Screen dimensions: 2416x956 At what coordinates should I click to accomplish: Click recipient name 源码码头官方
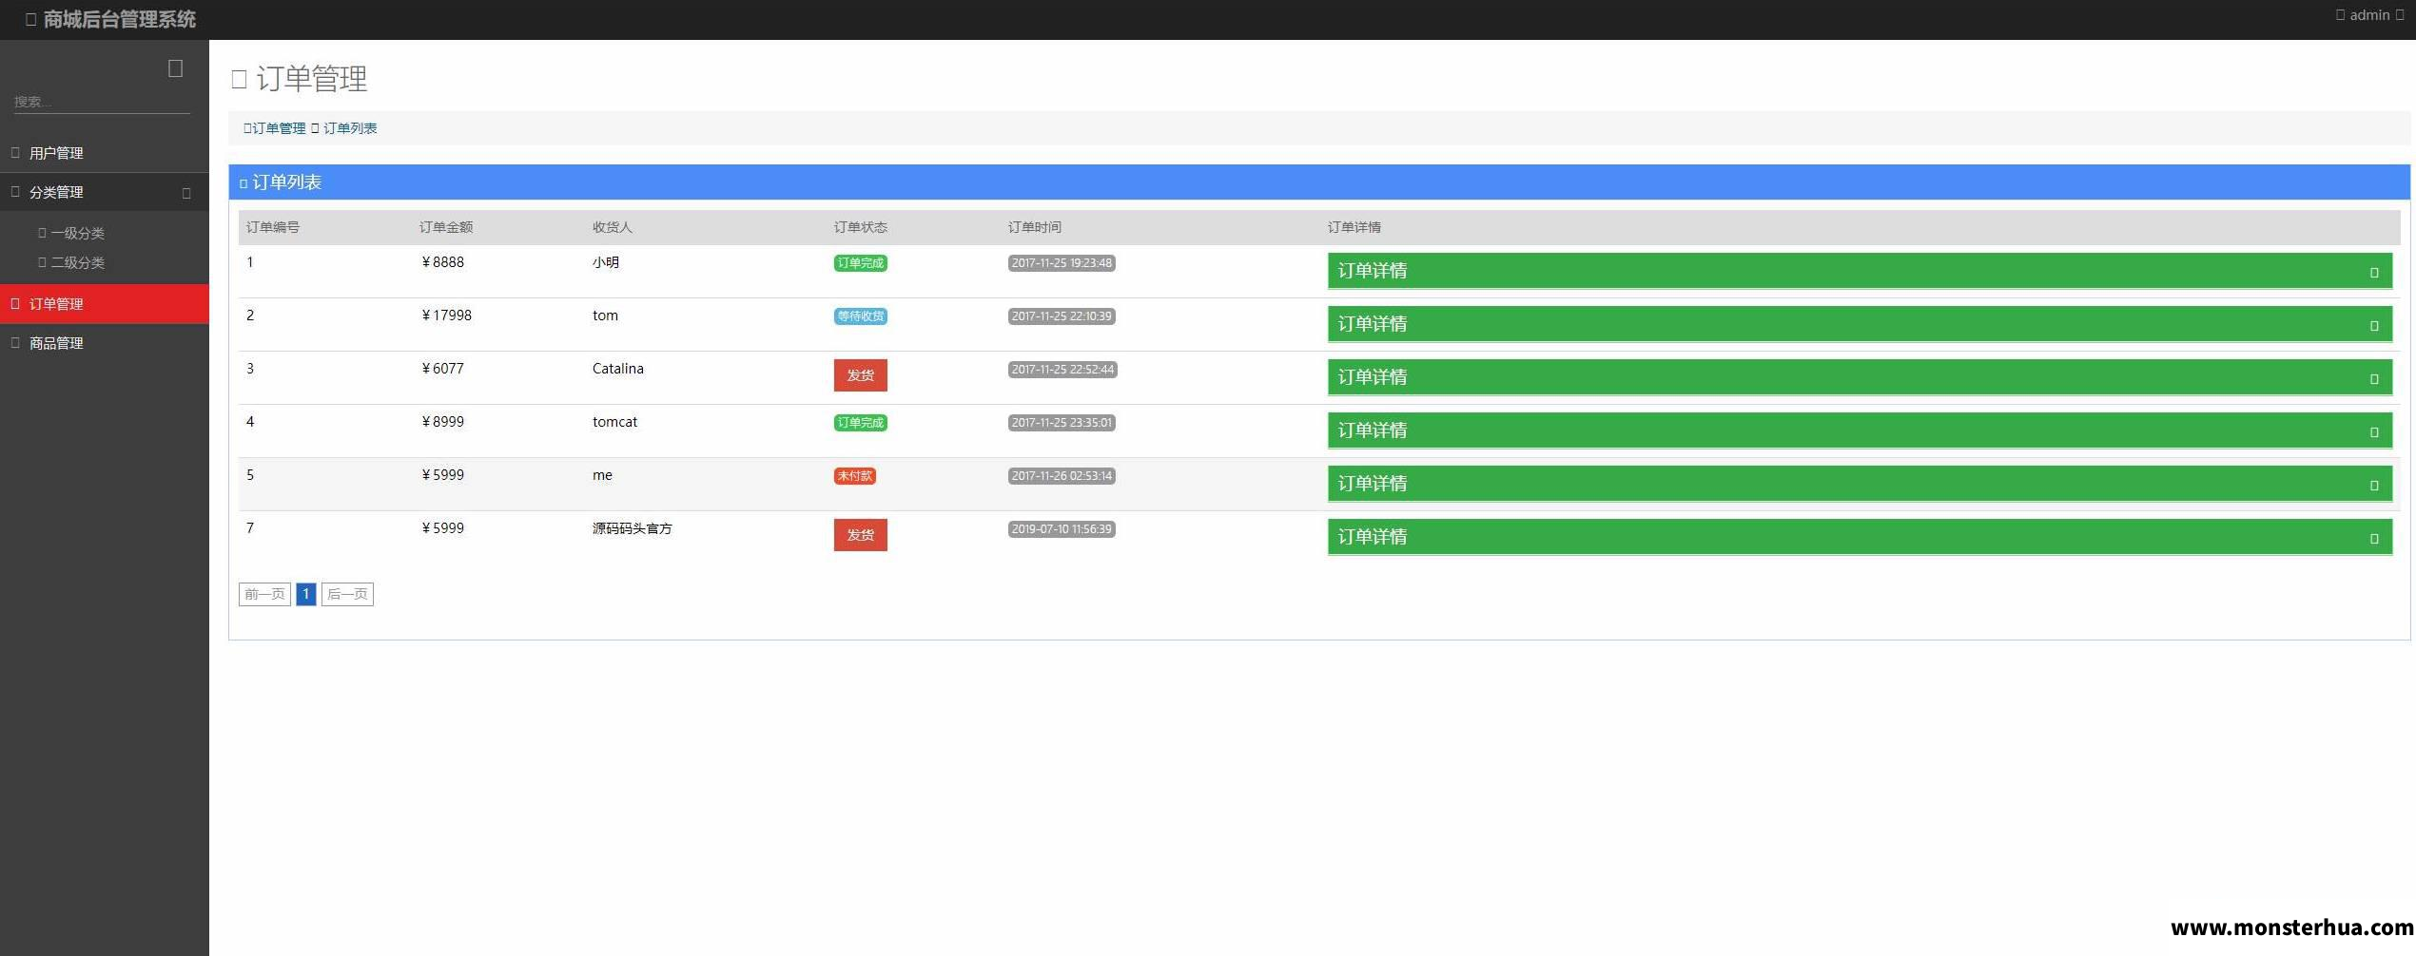(x=633, y=528)
